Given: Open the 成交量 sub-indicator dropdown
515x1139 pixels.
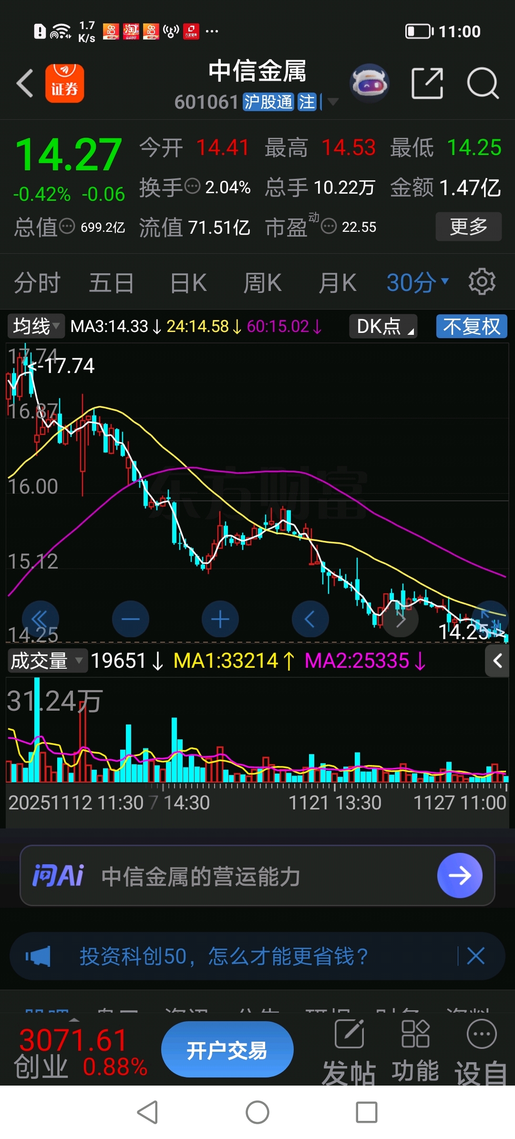Looking at the screenshot, I should [47, 661].
